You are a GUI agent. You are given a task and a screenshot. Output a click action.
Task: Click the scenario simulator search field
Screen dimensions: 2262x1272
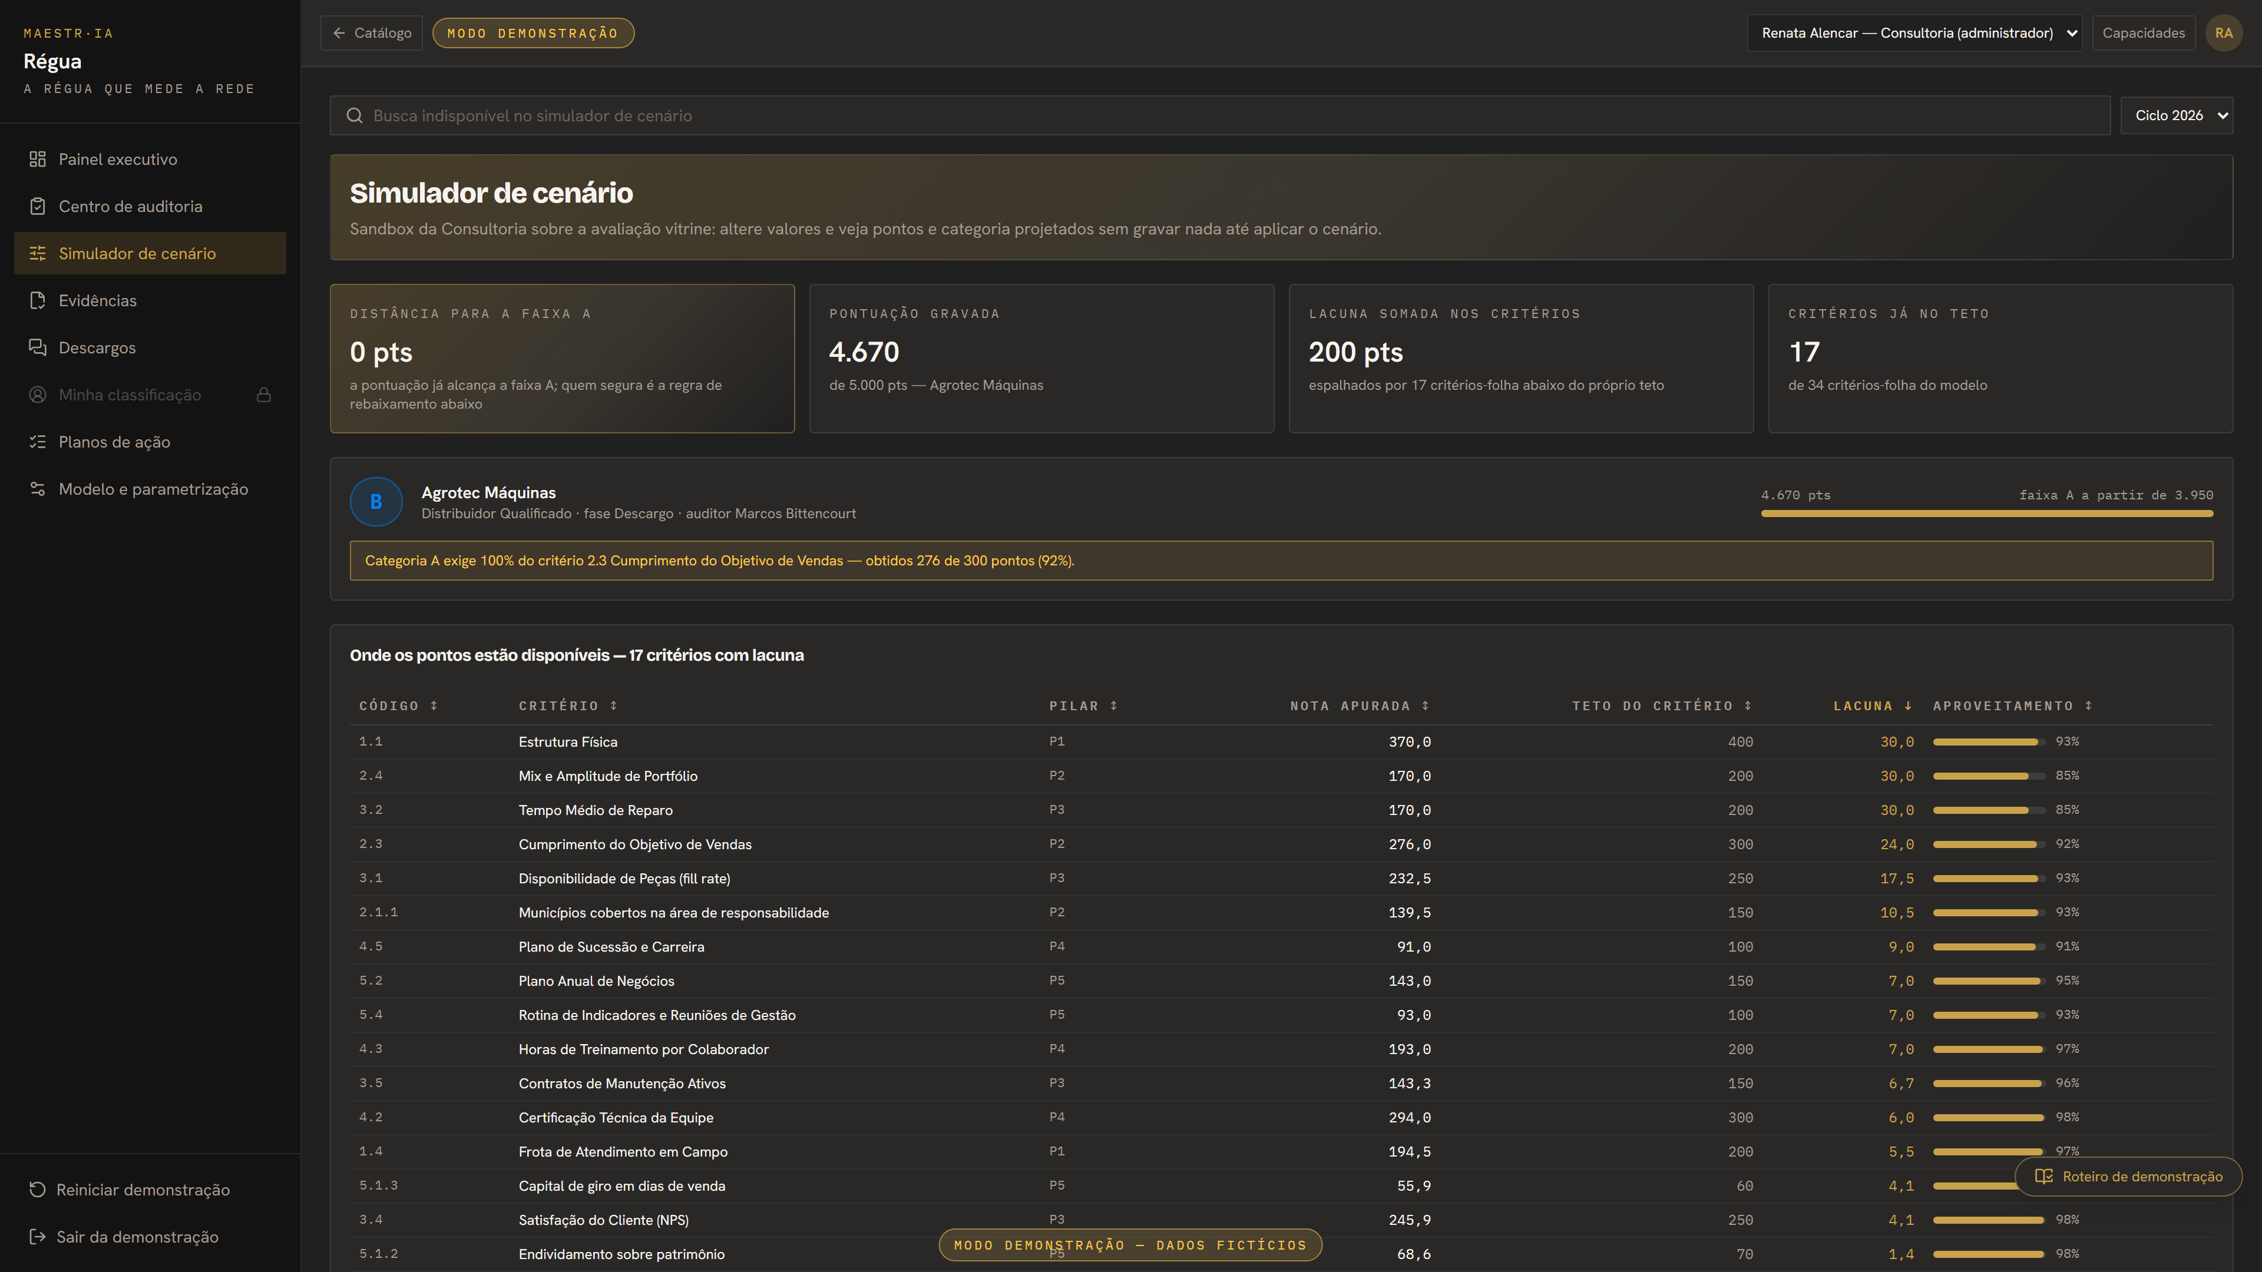point(1221,116)
